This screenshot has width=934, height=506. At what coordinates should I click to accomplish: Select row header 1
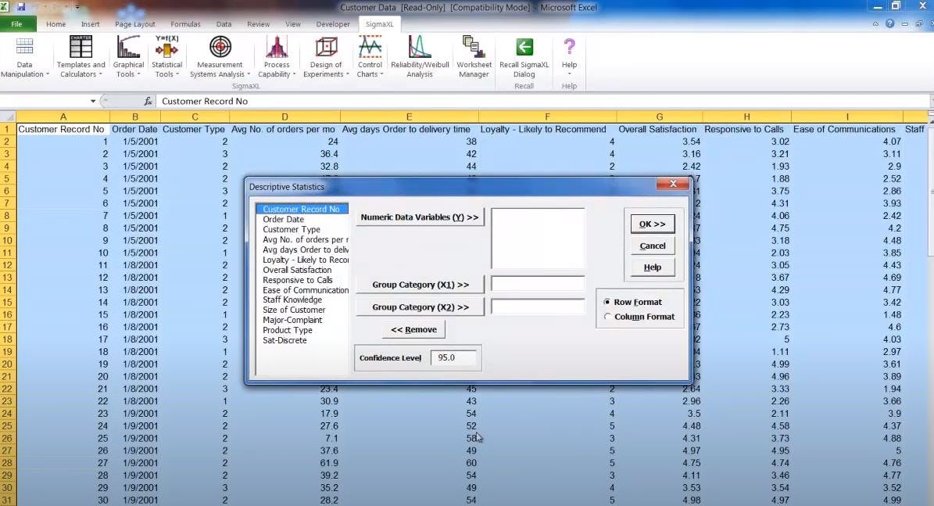[x=8, y=129]
